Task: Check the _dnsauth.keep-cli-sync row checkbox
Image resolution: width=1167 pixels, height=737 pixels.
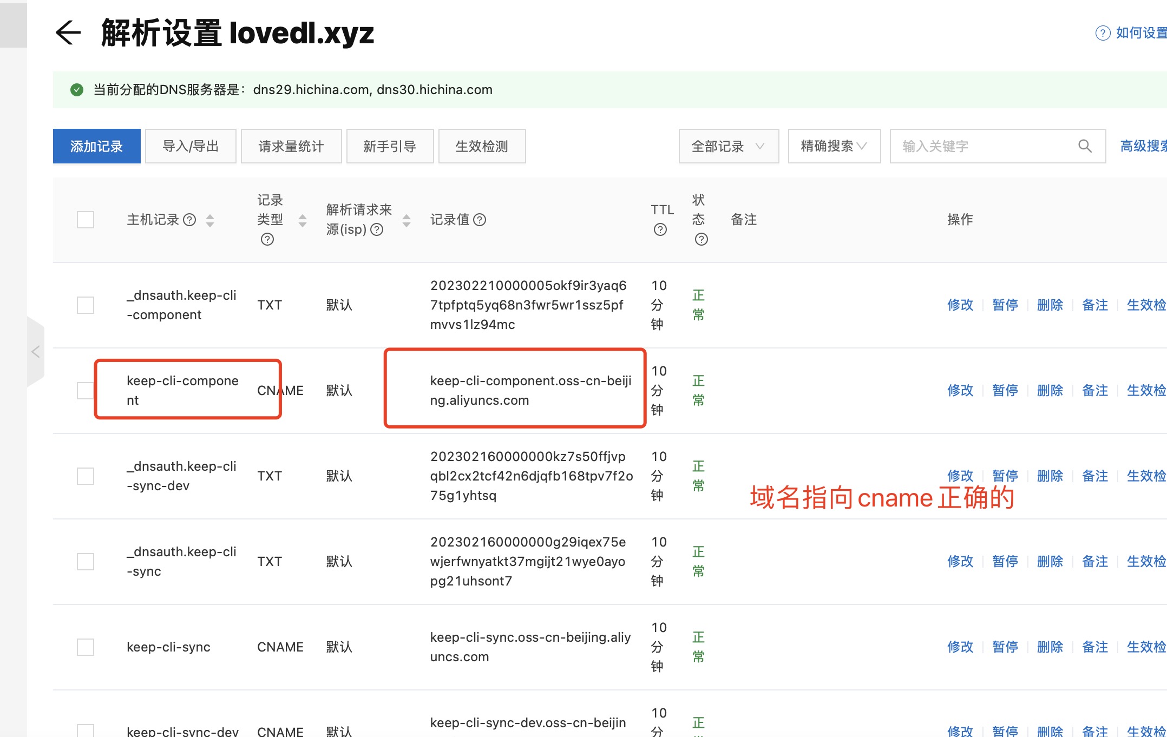Action: pos(86,562)
